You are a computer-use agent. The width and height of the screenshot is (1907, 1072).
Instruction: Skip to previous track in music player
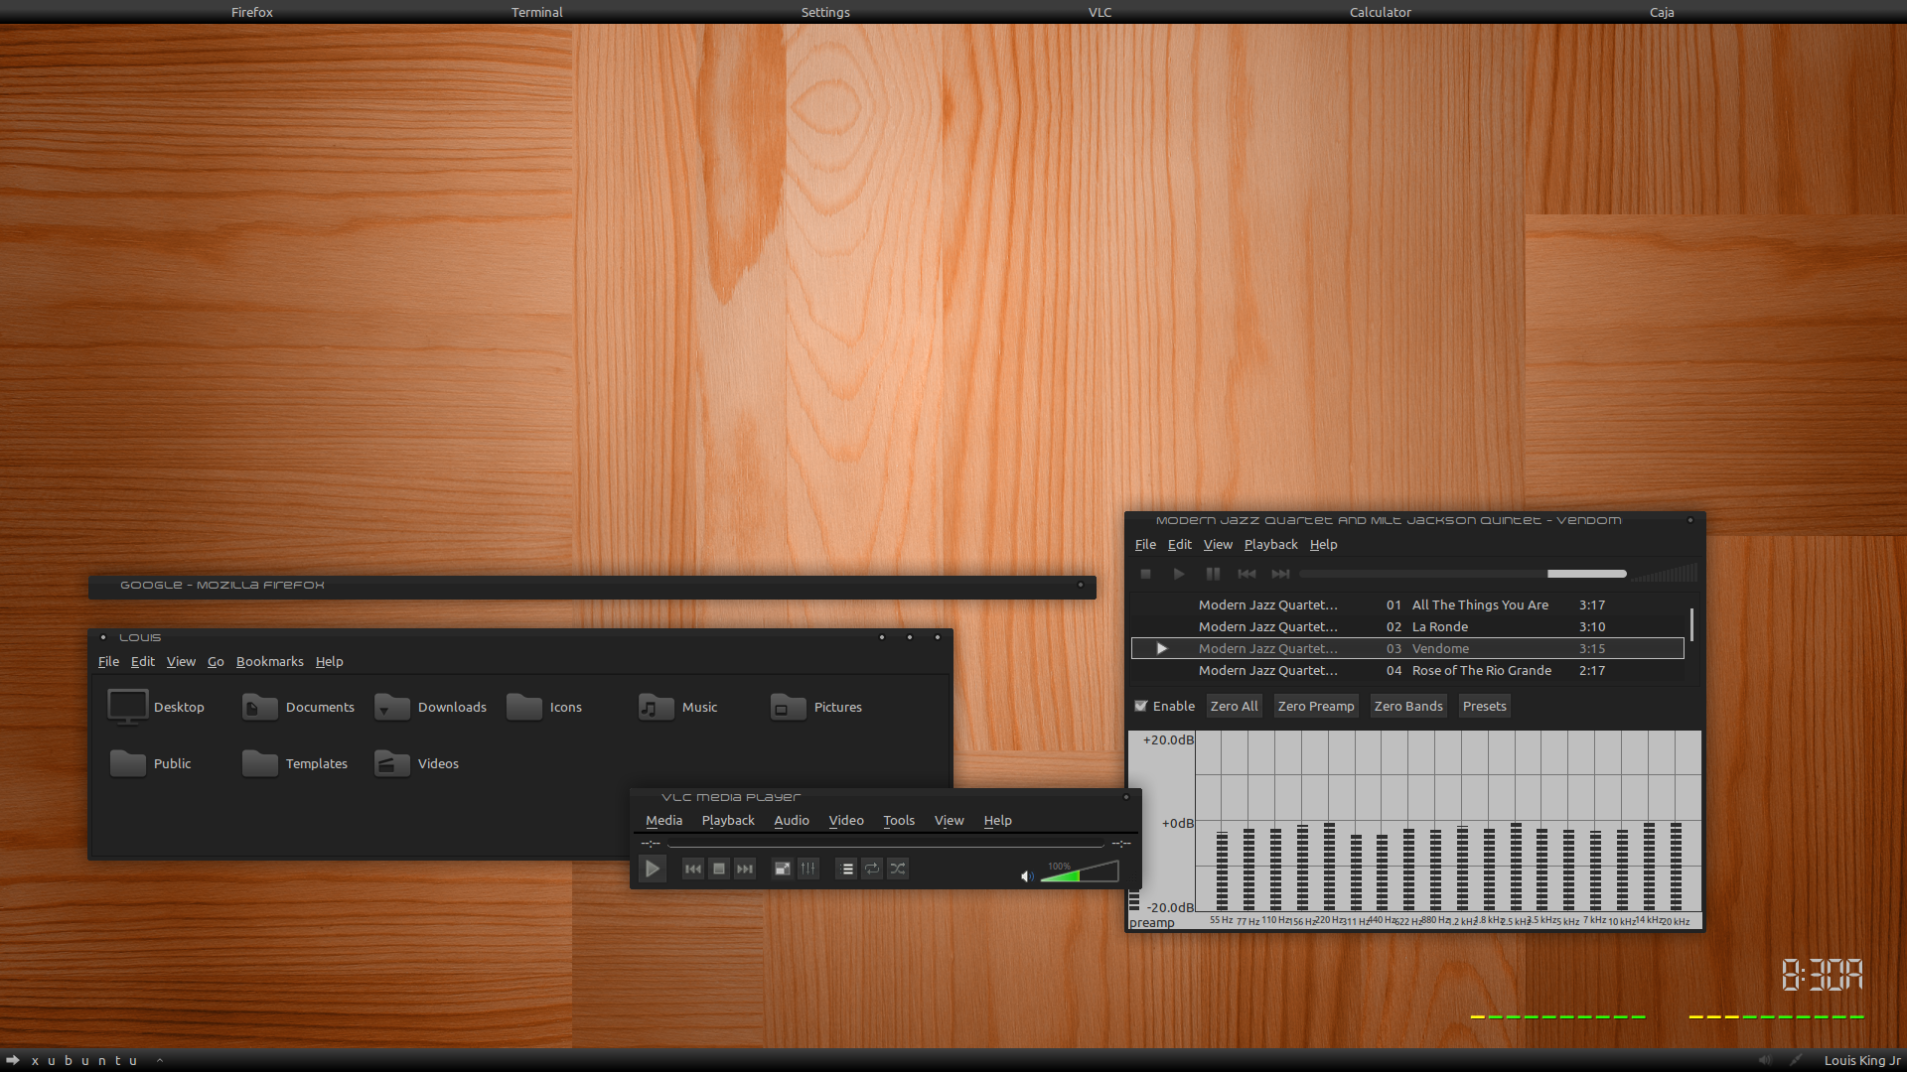pos(1247,574)
